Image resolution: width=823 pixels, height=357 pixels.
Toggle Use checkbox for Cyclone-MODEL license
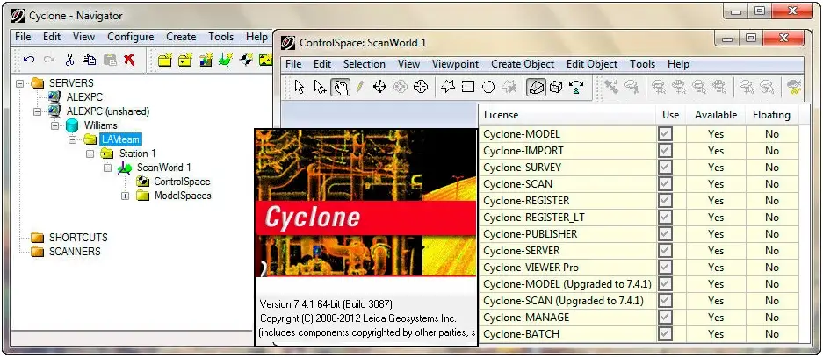click(x=666, y=134)
